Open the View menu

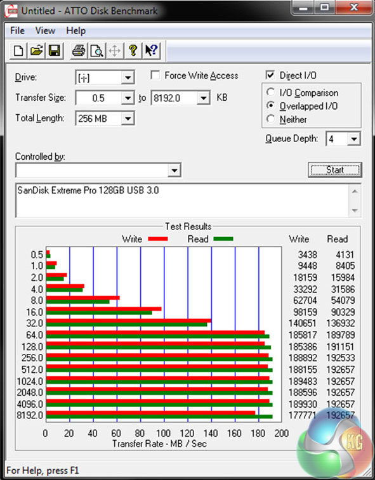click(45, 30)
